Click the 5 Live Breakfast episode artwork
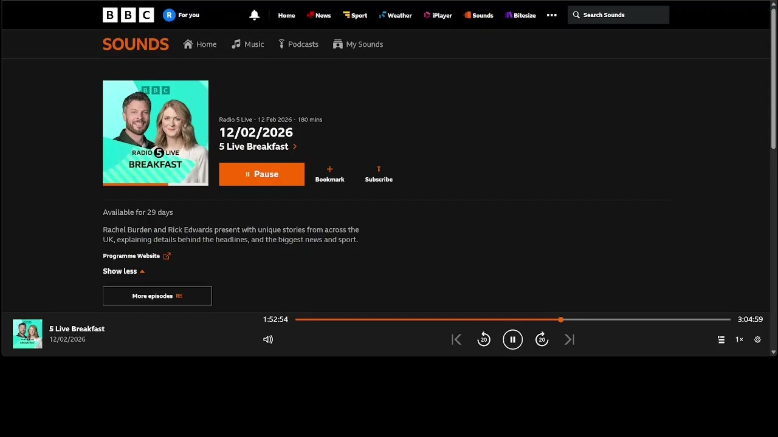The height and width of the screenshot is (437, 778). coord(156,133)
